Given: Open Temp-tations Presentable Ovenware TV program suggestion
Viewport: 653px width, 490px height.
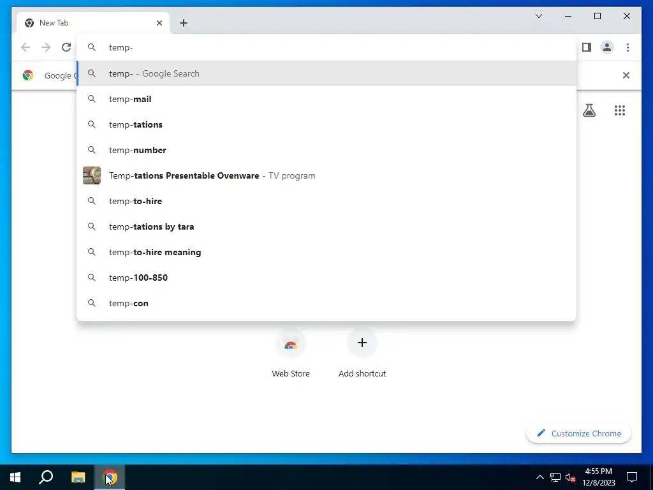Looking at the screenshot, I should (326, 175).
